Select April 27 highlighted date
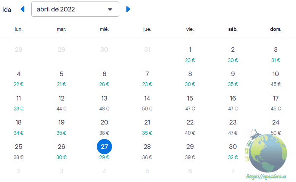This screenshot has width=296, height=182. click(104, 147)
